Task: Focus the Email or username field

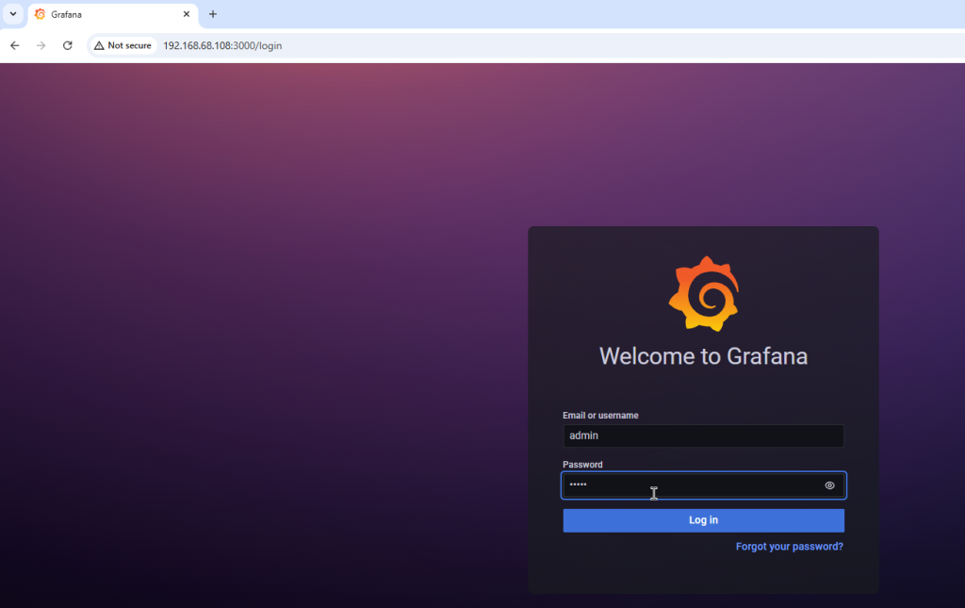Action: point(703,435)
